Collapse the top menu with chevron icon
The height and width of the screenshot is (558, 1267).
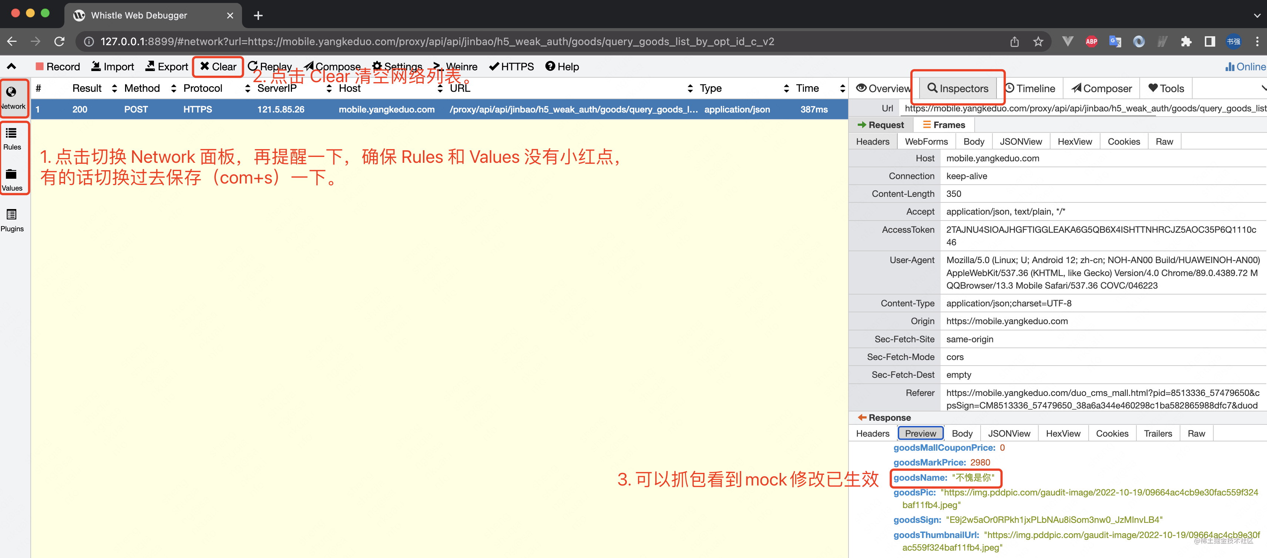(11, 66)
